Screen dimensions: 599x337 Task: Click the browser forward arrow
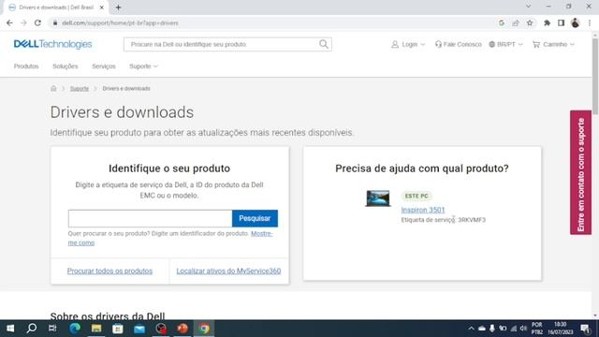tap(23, 22)
